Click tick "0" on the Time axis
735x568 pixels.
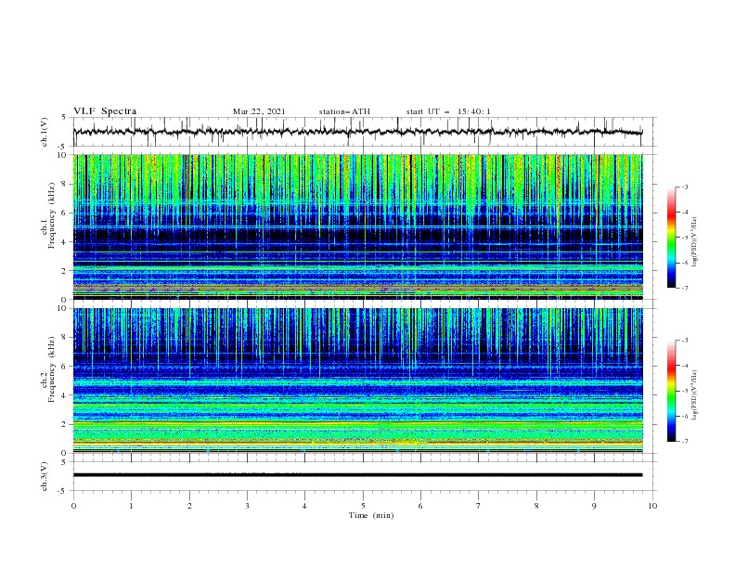tap(73, 506)
